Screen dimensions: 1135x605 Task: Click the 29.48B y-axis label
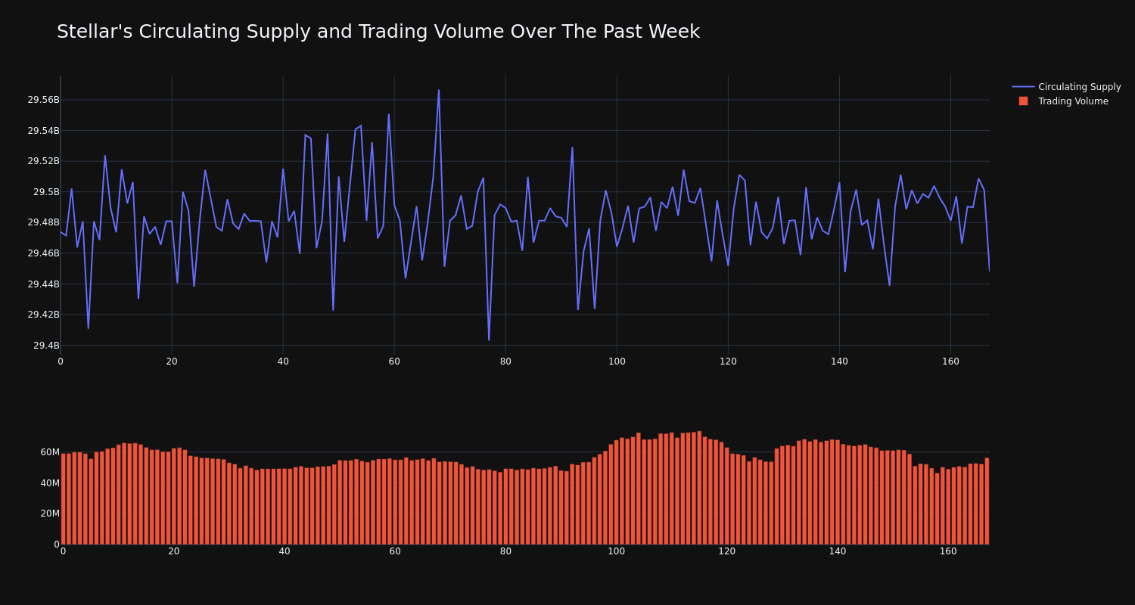pyautogui.click(x=43, y=222)
